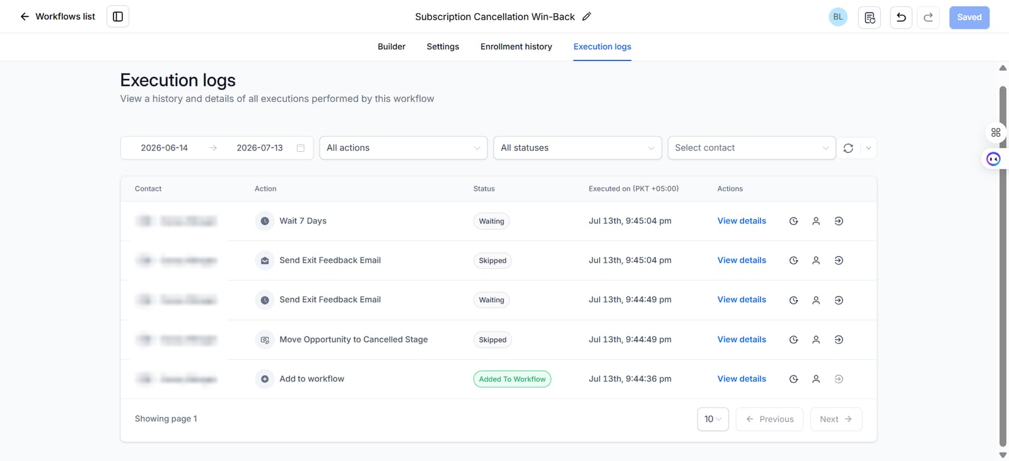The height and width of the screenshot is (461, 1009).
Task: Select the Execution logs tab
Action: [602, 47]
